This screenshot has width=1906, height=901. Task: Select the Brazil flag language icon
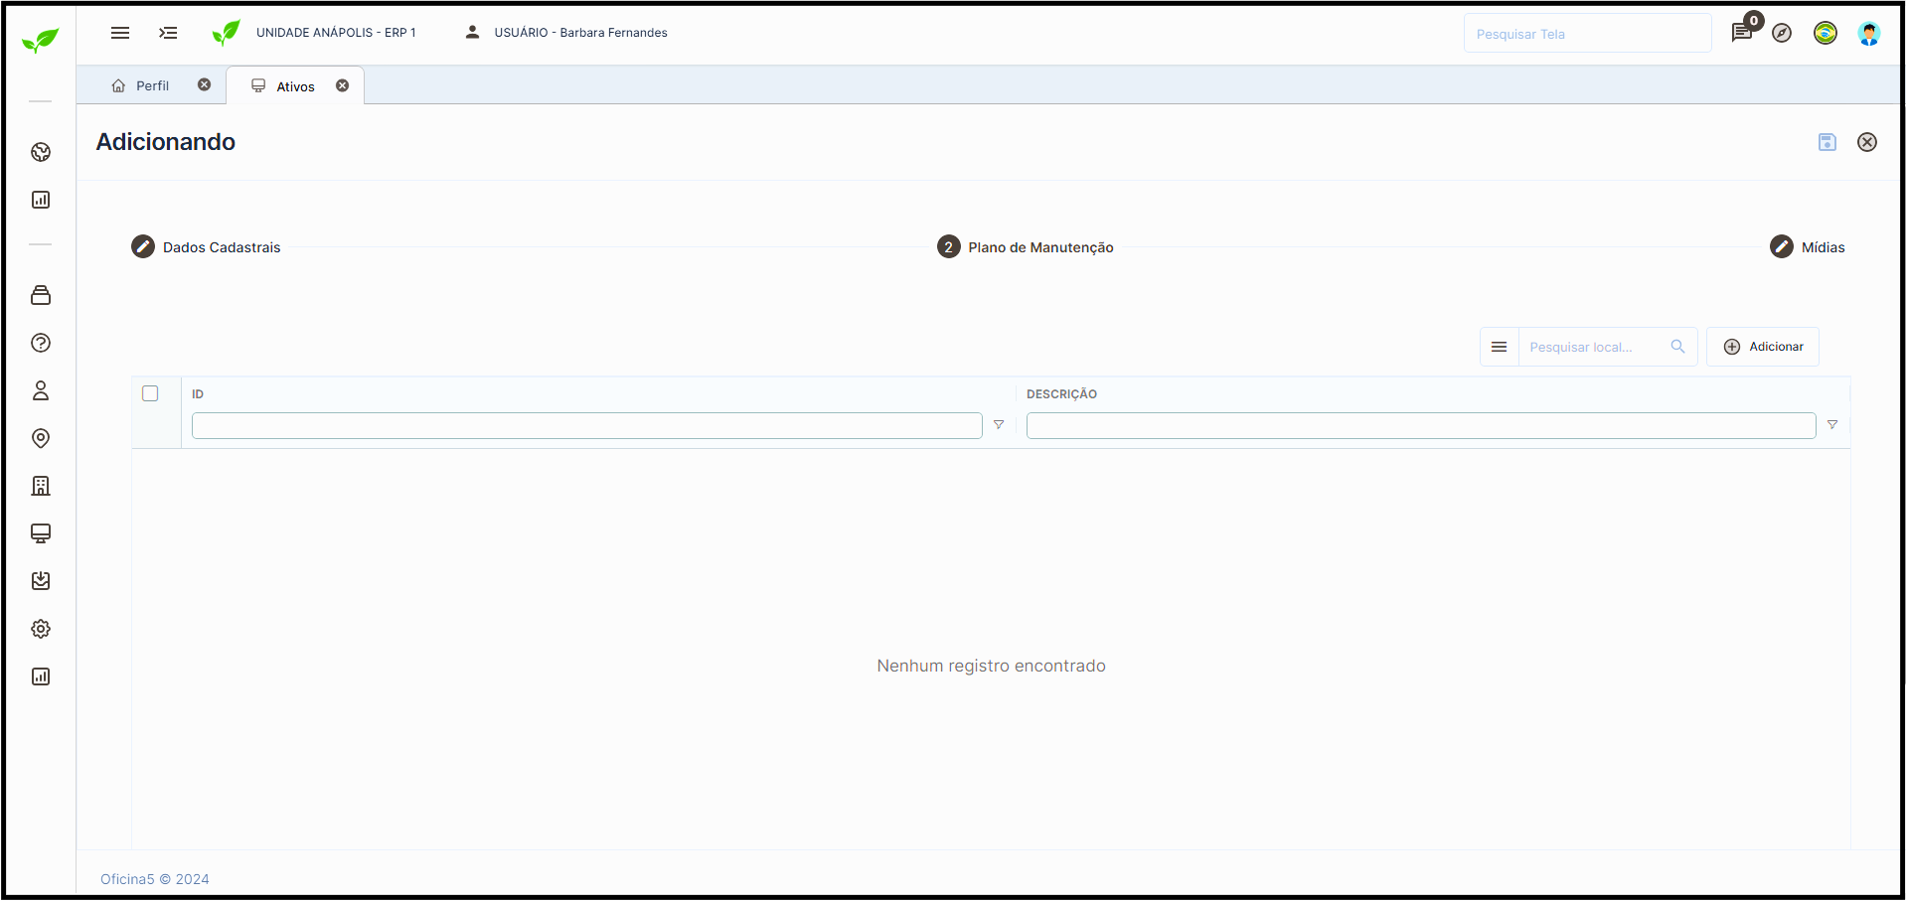1825,33
